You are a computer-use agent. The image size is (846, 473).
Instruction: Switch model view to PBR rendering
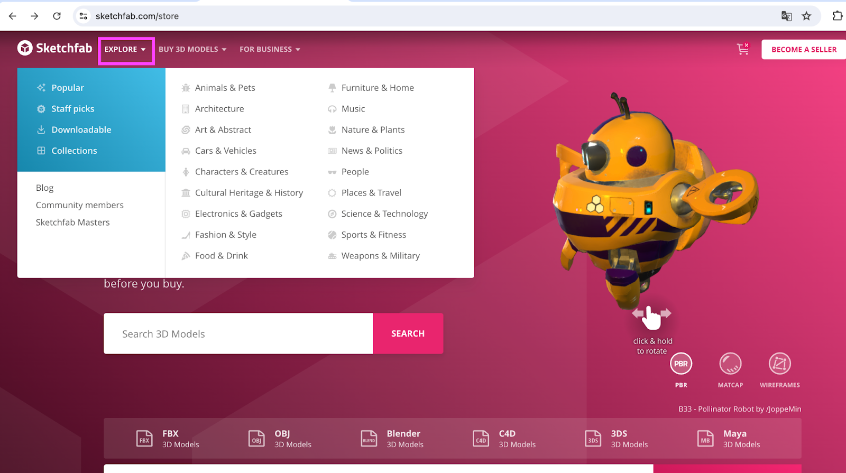(681, 364)
